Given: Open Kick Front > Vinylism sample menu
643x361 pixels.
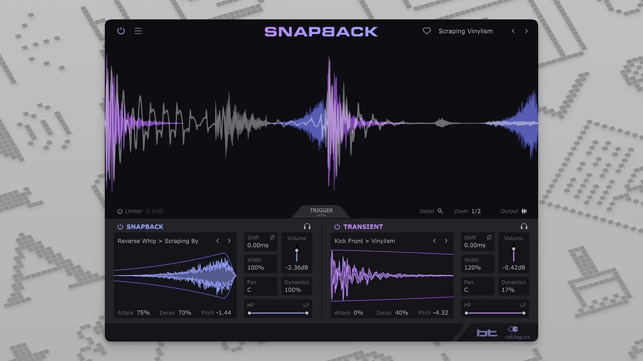Looking at the screenshot, I should tap(365, 241).
